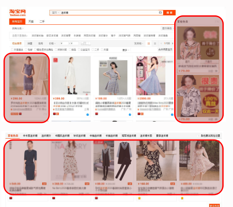
Task: Click red badge icon under ¥199.00 item
Action: tap(97, 114)
